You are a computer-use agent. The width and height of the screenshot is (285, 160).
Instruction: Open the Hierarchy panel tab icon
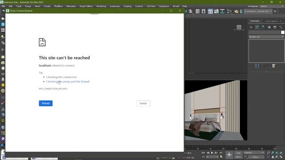(263, 27)
